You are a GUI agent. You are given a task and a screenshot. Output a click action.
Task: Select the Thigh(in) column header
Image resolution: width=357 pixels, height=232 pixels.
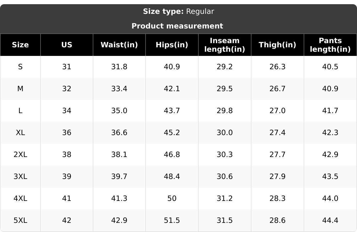278,45
